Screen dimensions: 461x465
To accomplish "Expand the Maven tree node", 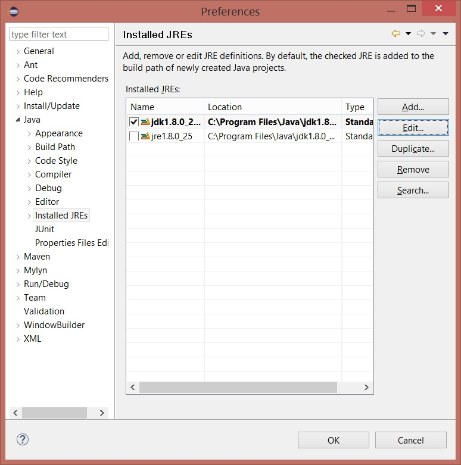I will [18, 257].
